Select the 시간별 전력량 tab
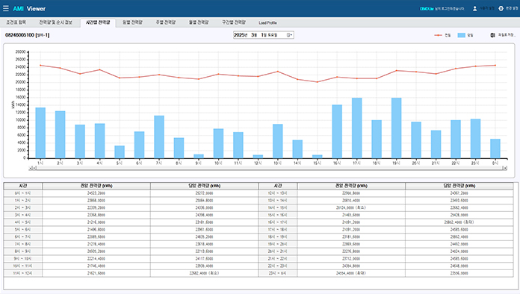The image size is (520, 294). click(98, 22)
